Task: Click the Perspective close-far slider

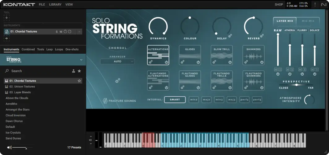Action: pyautogui.click(x=296, y=85)
